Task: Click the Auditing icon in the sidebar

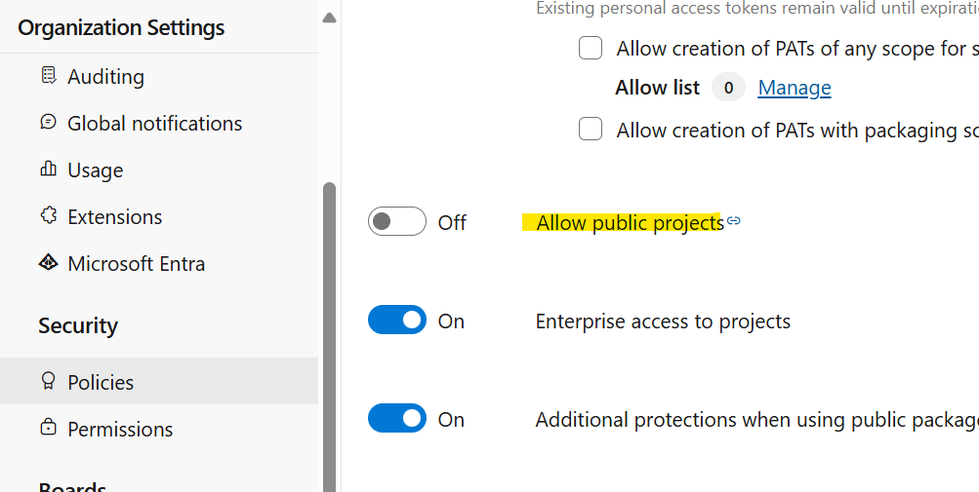Action: pos(49,75)
